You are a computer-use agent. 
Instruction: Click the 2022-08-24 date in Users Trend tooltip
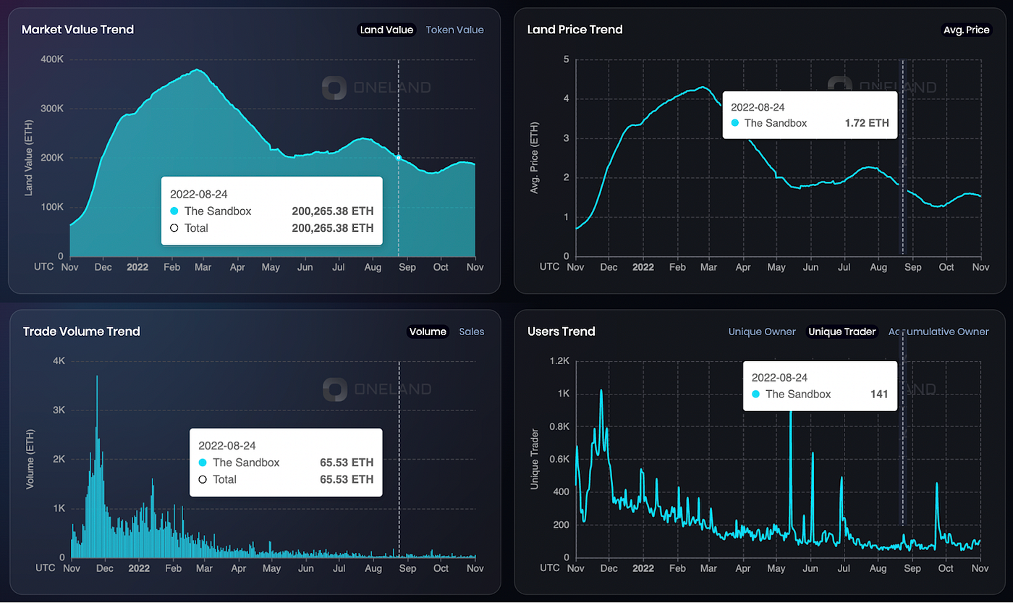(779, 377)
